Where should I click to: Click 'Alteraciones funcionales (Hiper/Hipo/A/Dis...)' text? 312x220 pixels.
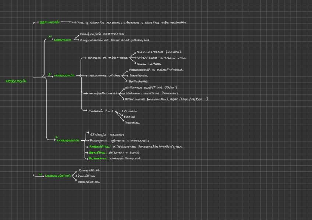[x=166, y=99]
